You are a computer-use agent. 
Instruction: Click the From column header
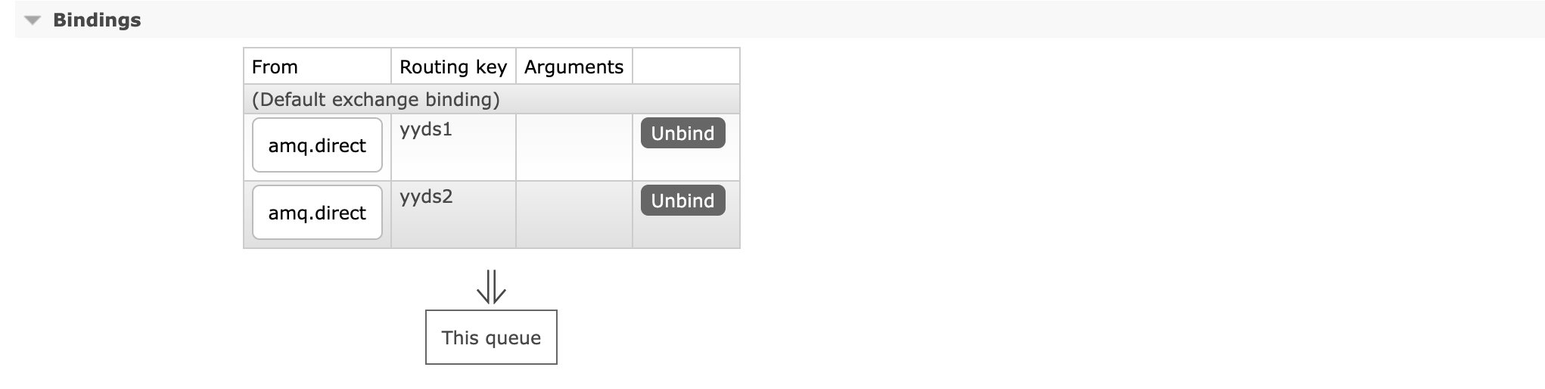(275, 67)
